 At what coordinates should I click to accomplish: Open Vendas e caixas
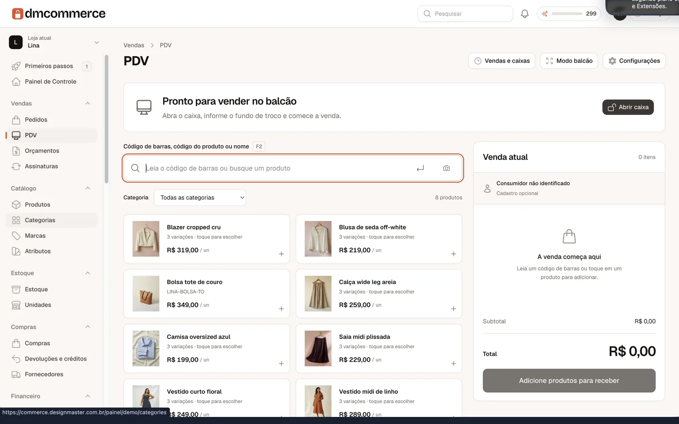tap(502, 61)
